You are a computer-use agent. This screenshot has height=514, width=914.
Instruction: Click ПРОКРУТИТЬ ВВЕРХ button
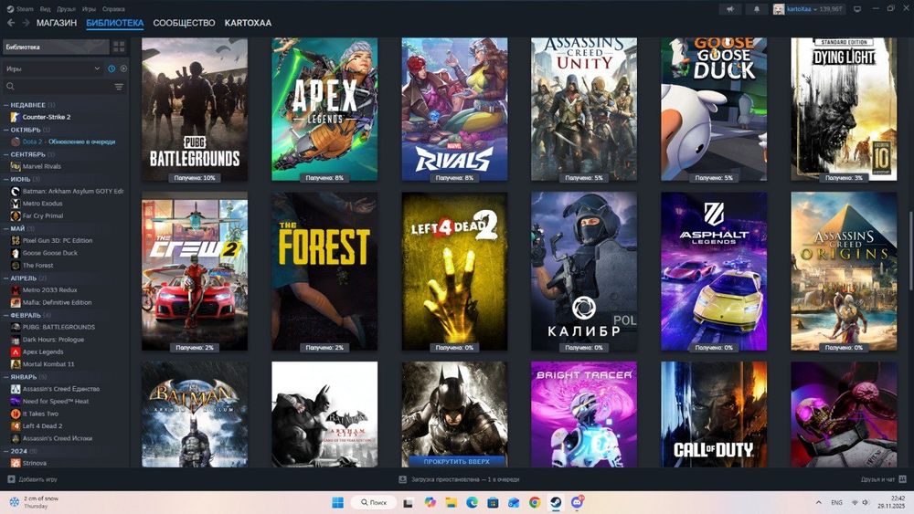point(456,461)
